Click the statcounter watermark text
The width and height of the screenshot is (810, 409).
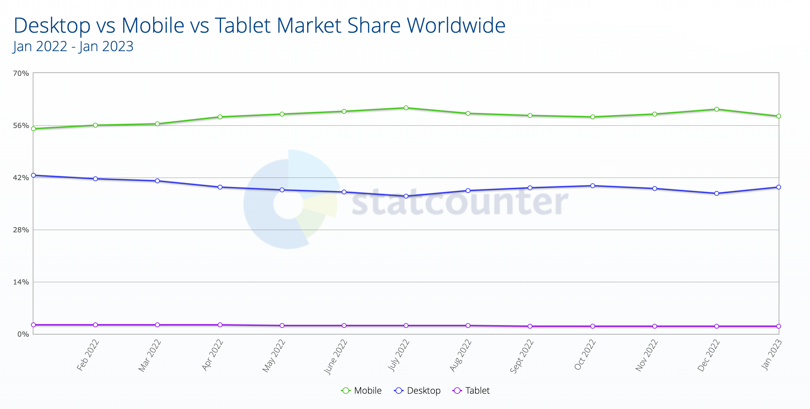pyautogui.click(x=460, y=202)
